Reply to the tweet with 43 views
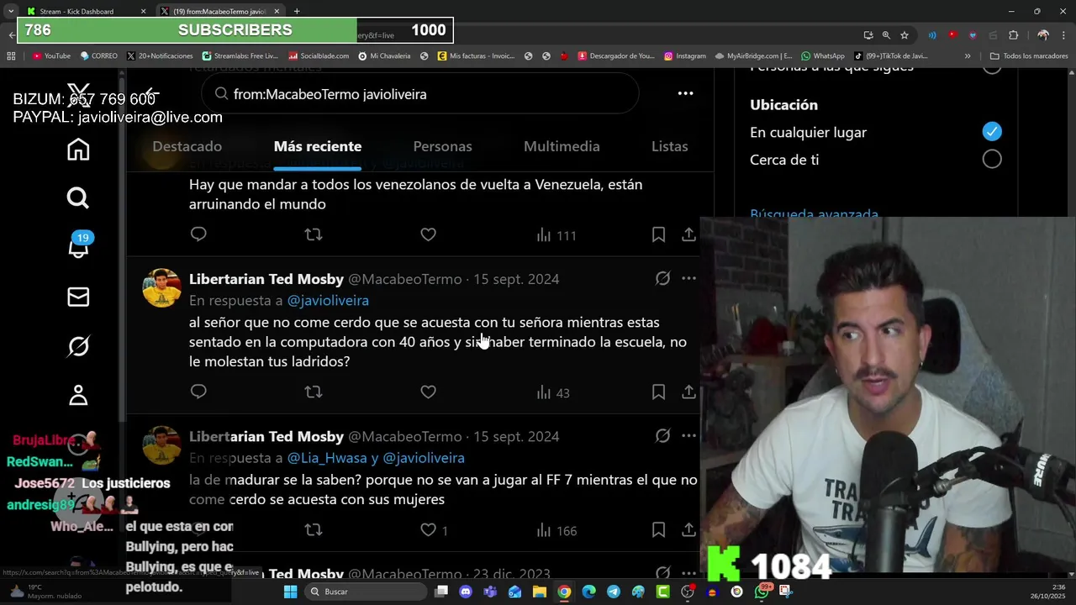Image resolution: width=1076 pixels, height=605 pixels. (x=198, y=392)
